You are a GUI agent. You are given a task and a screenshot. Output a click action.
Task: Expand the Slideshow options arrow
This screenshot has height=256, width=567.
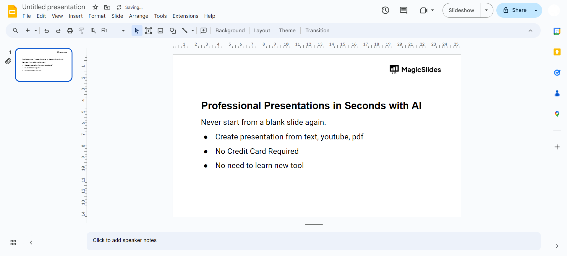click(x=486, y=10)
